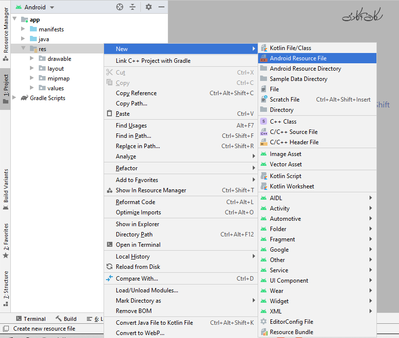The image size is (399, 338).
Task: Toggle the 1: Project side tab
Action: [5, 89]
